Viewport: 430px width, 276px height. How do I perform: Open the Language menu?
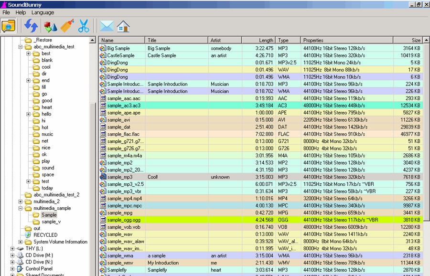click(43, 12)
